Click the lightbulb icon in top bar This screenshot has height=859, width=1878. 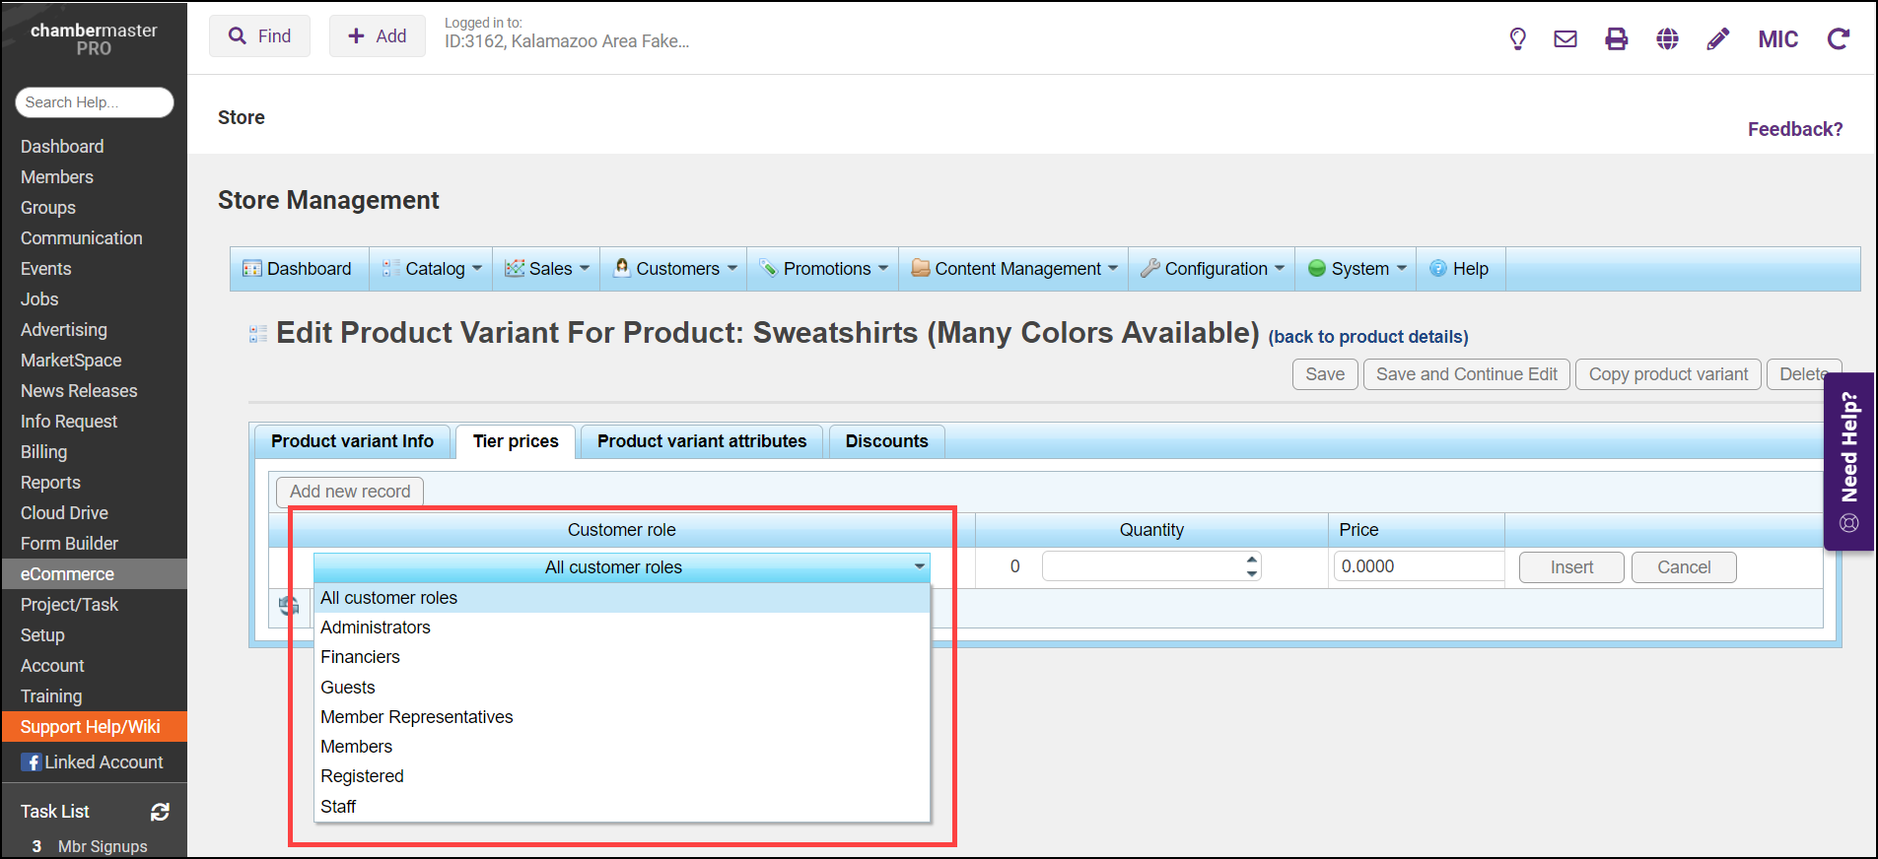(x=1517, y=39)
